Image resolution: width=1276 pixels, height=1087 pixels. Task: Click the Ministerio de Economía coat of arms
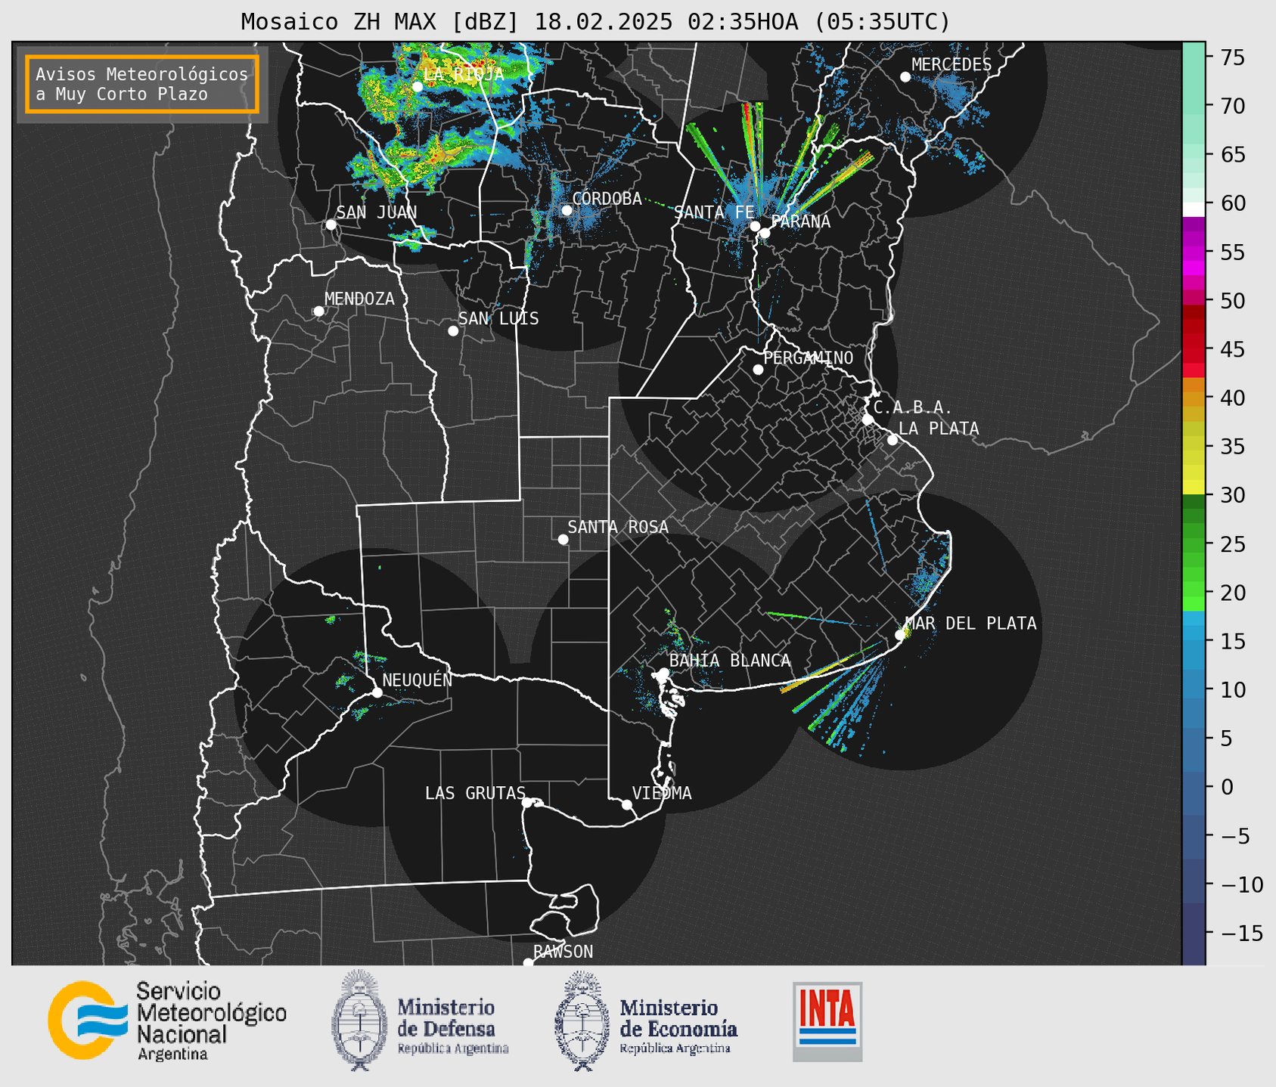coord(582,1020)
